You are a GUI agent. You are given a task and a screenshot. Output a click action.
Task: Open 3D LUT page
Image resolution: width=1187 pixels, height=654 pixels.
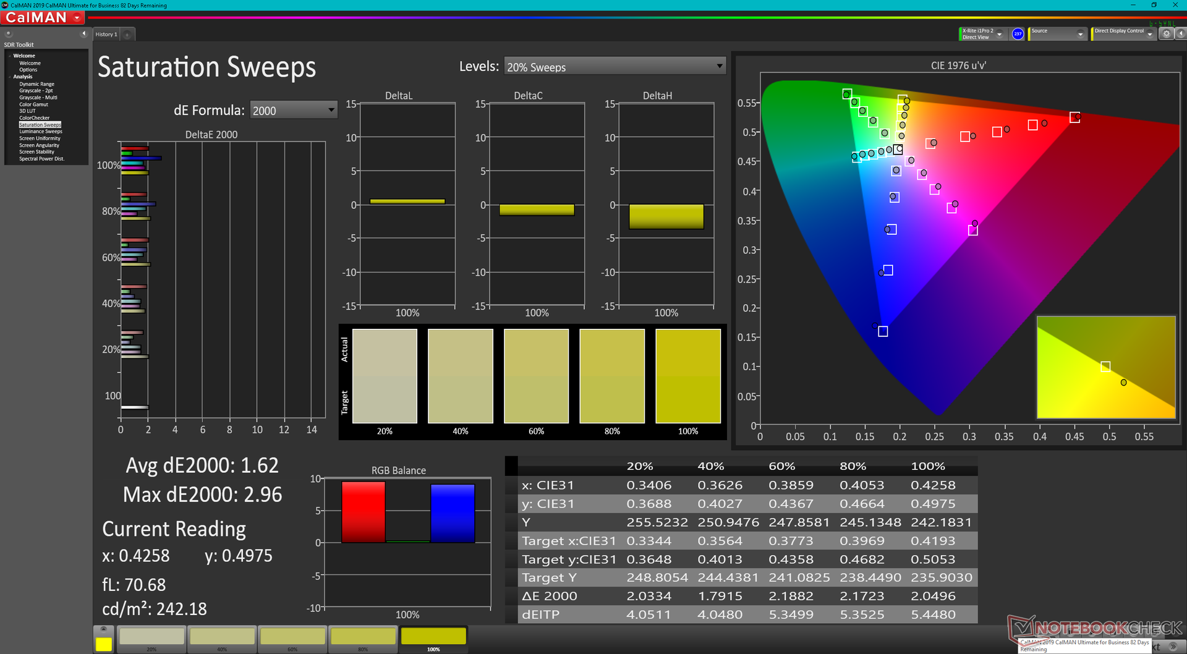point(27,111)
